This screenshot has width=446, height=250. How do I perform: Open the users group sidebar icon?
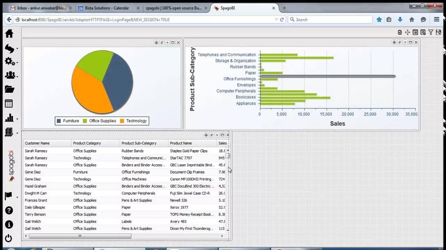point(10,75)
